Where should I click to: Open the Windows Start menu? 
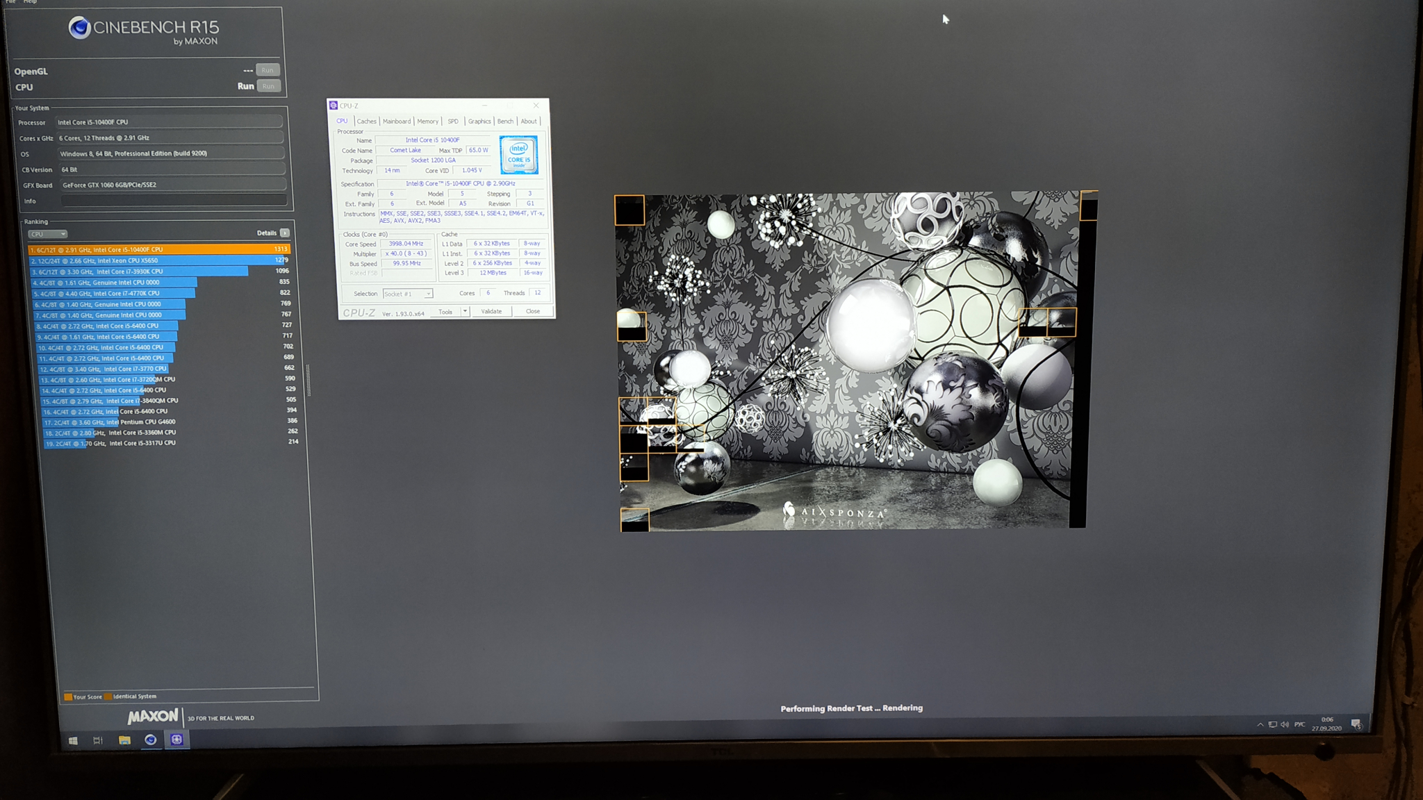(73, 740)
